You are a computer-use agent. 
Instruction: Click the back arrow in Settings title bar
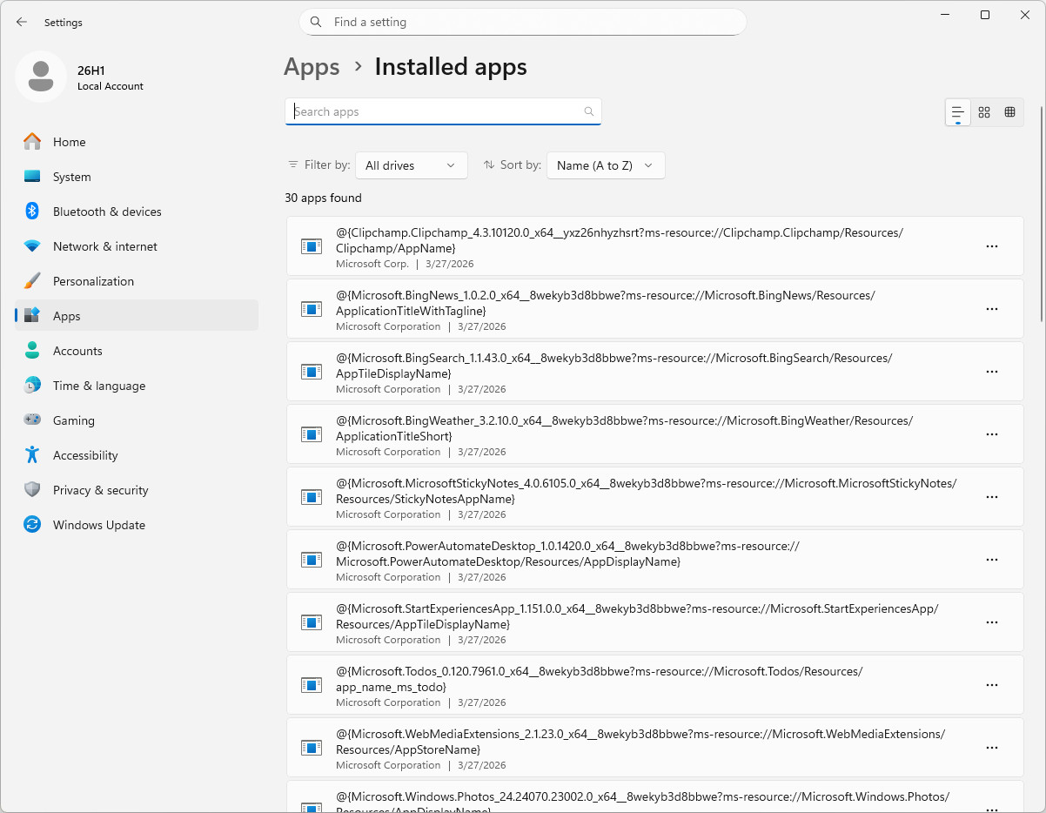click(x=22, y=22)
